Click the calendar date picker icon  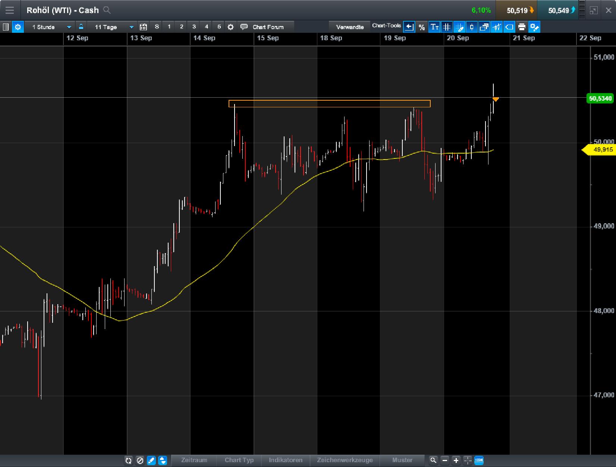(x=143, y=27)
